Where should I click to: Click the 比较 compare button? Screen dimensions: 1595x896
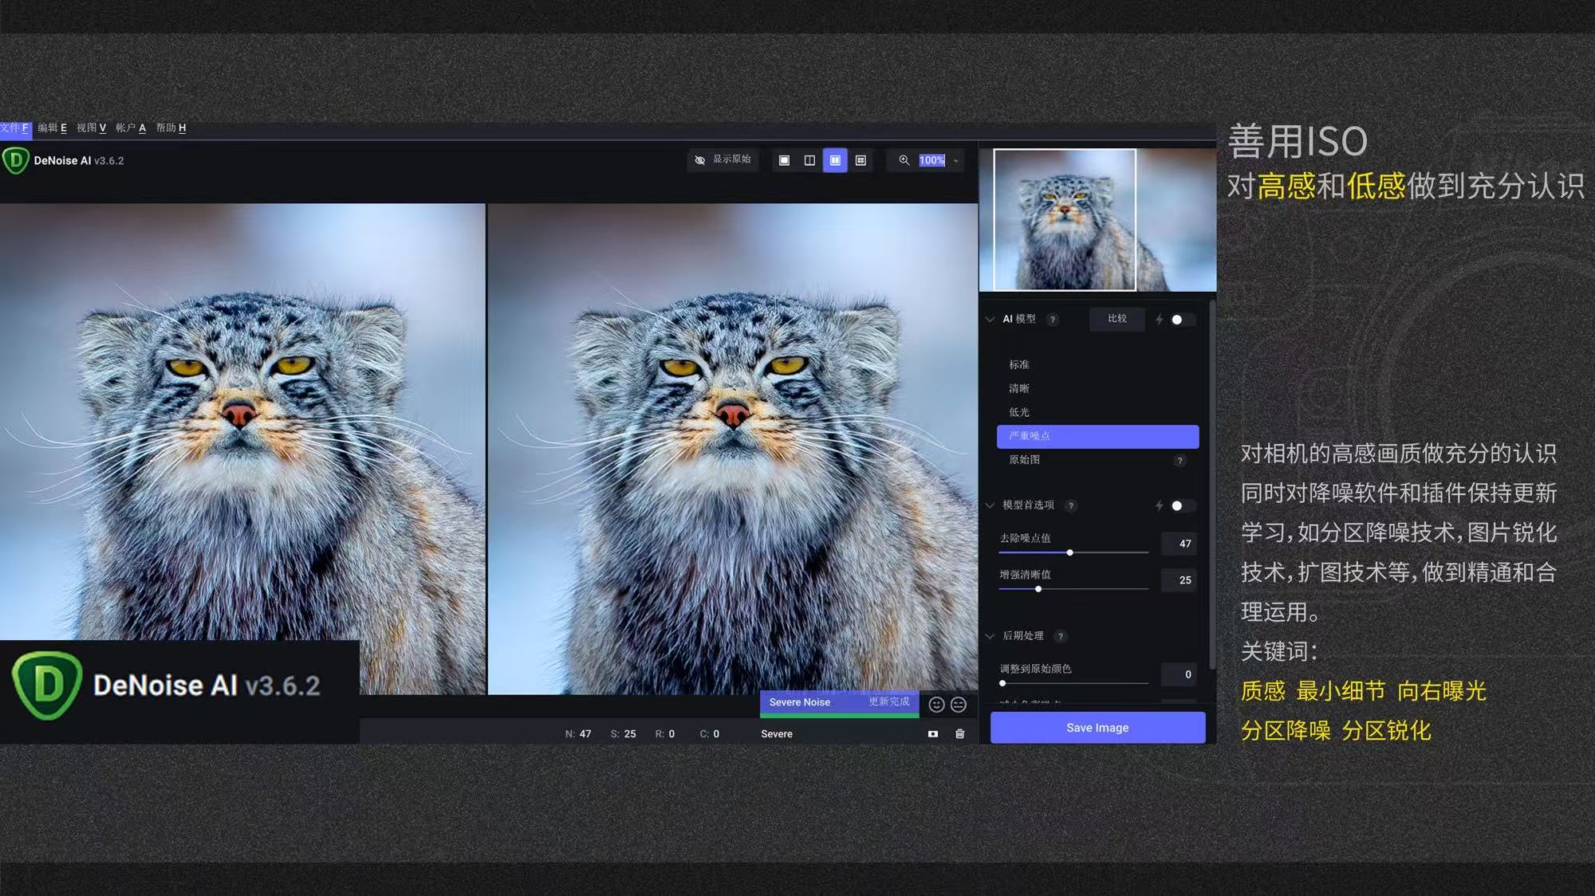(x=1117, y=319)
